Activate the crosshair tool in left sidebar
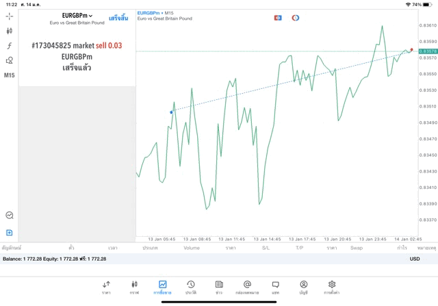The height and width of the screenshot is (306, 438). [x=9, y=16]
